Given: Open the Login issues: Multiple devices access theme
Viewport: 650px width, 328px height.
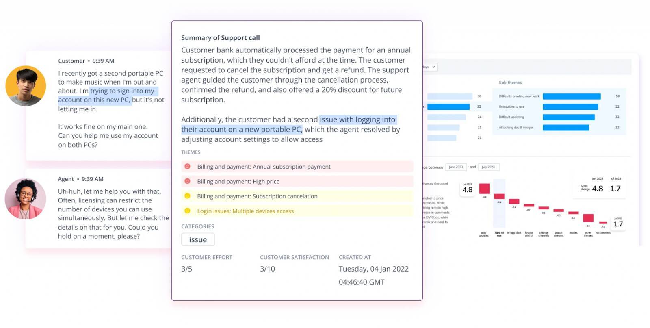Looking at the screenshot, I should tap(245, 211).
